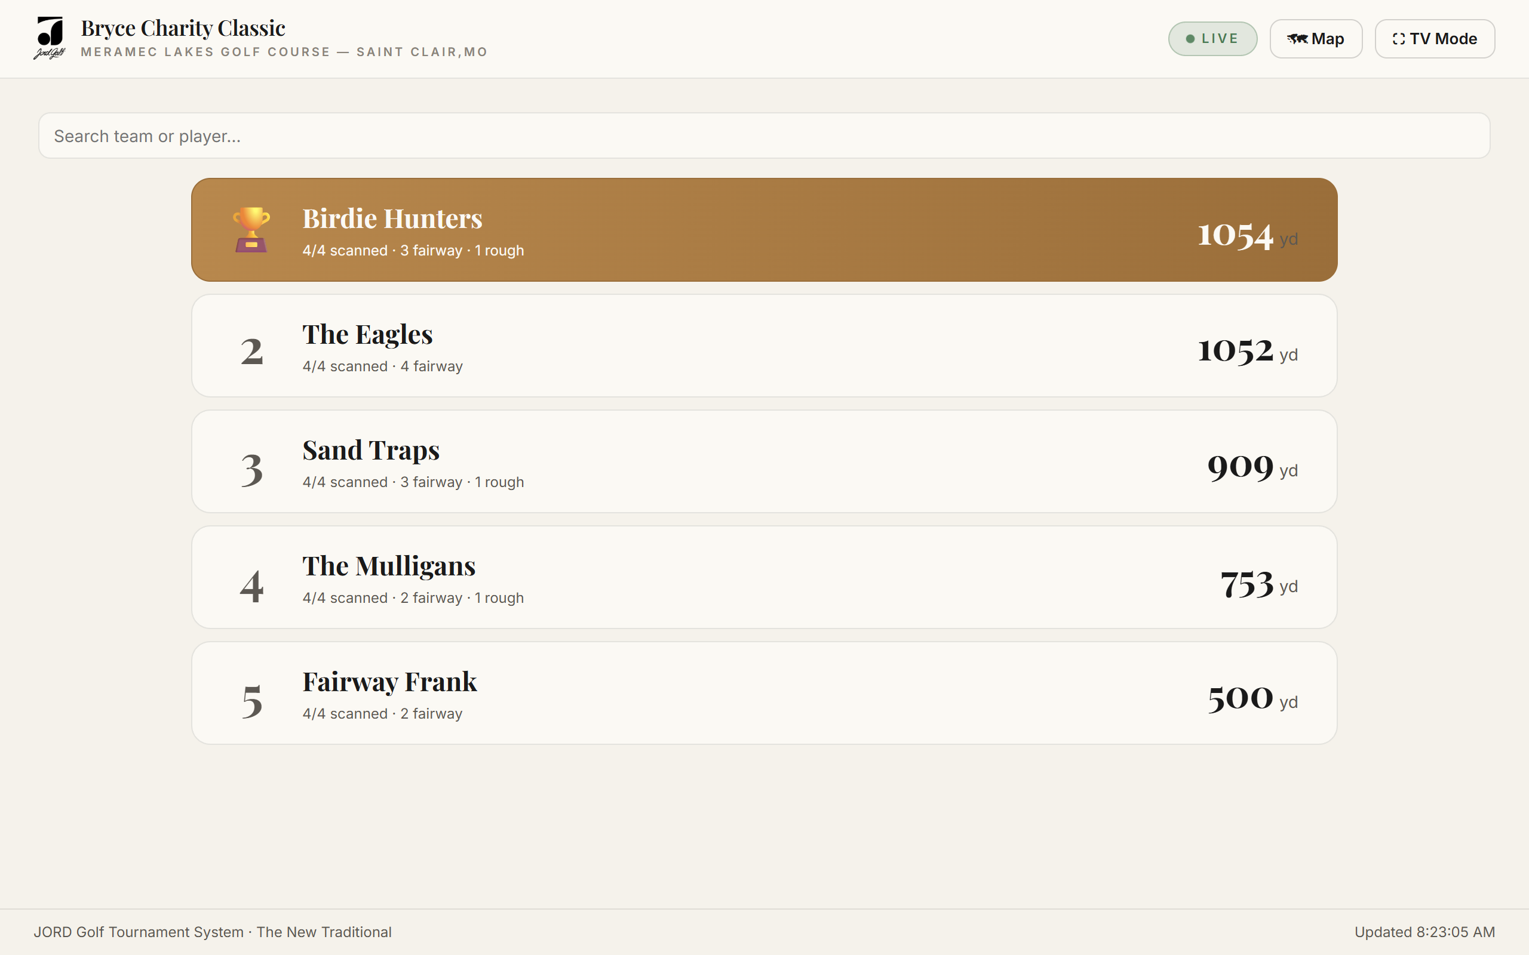Click the 909 yd Sand Traps distance

1252,467
